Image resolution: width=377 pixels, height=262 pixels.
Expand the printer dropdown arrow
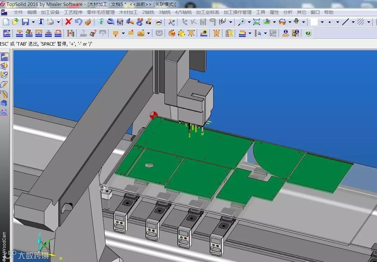pyautogui.click(x=58, y=22)
